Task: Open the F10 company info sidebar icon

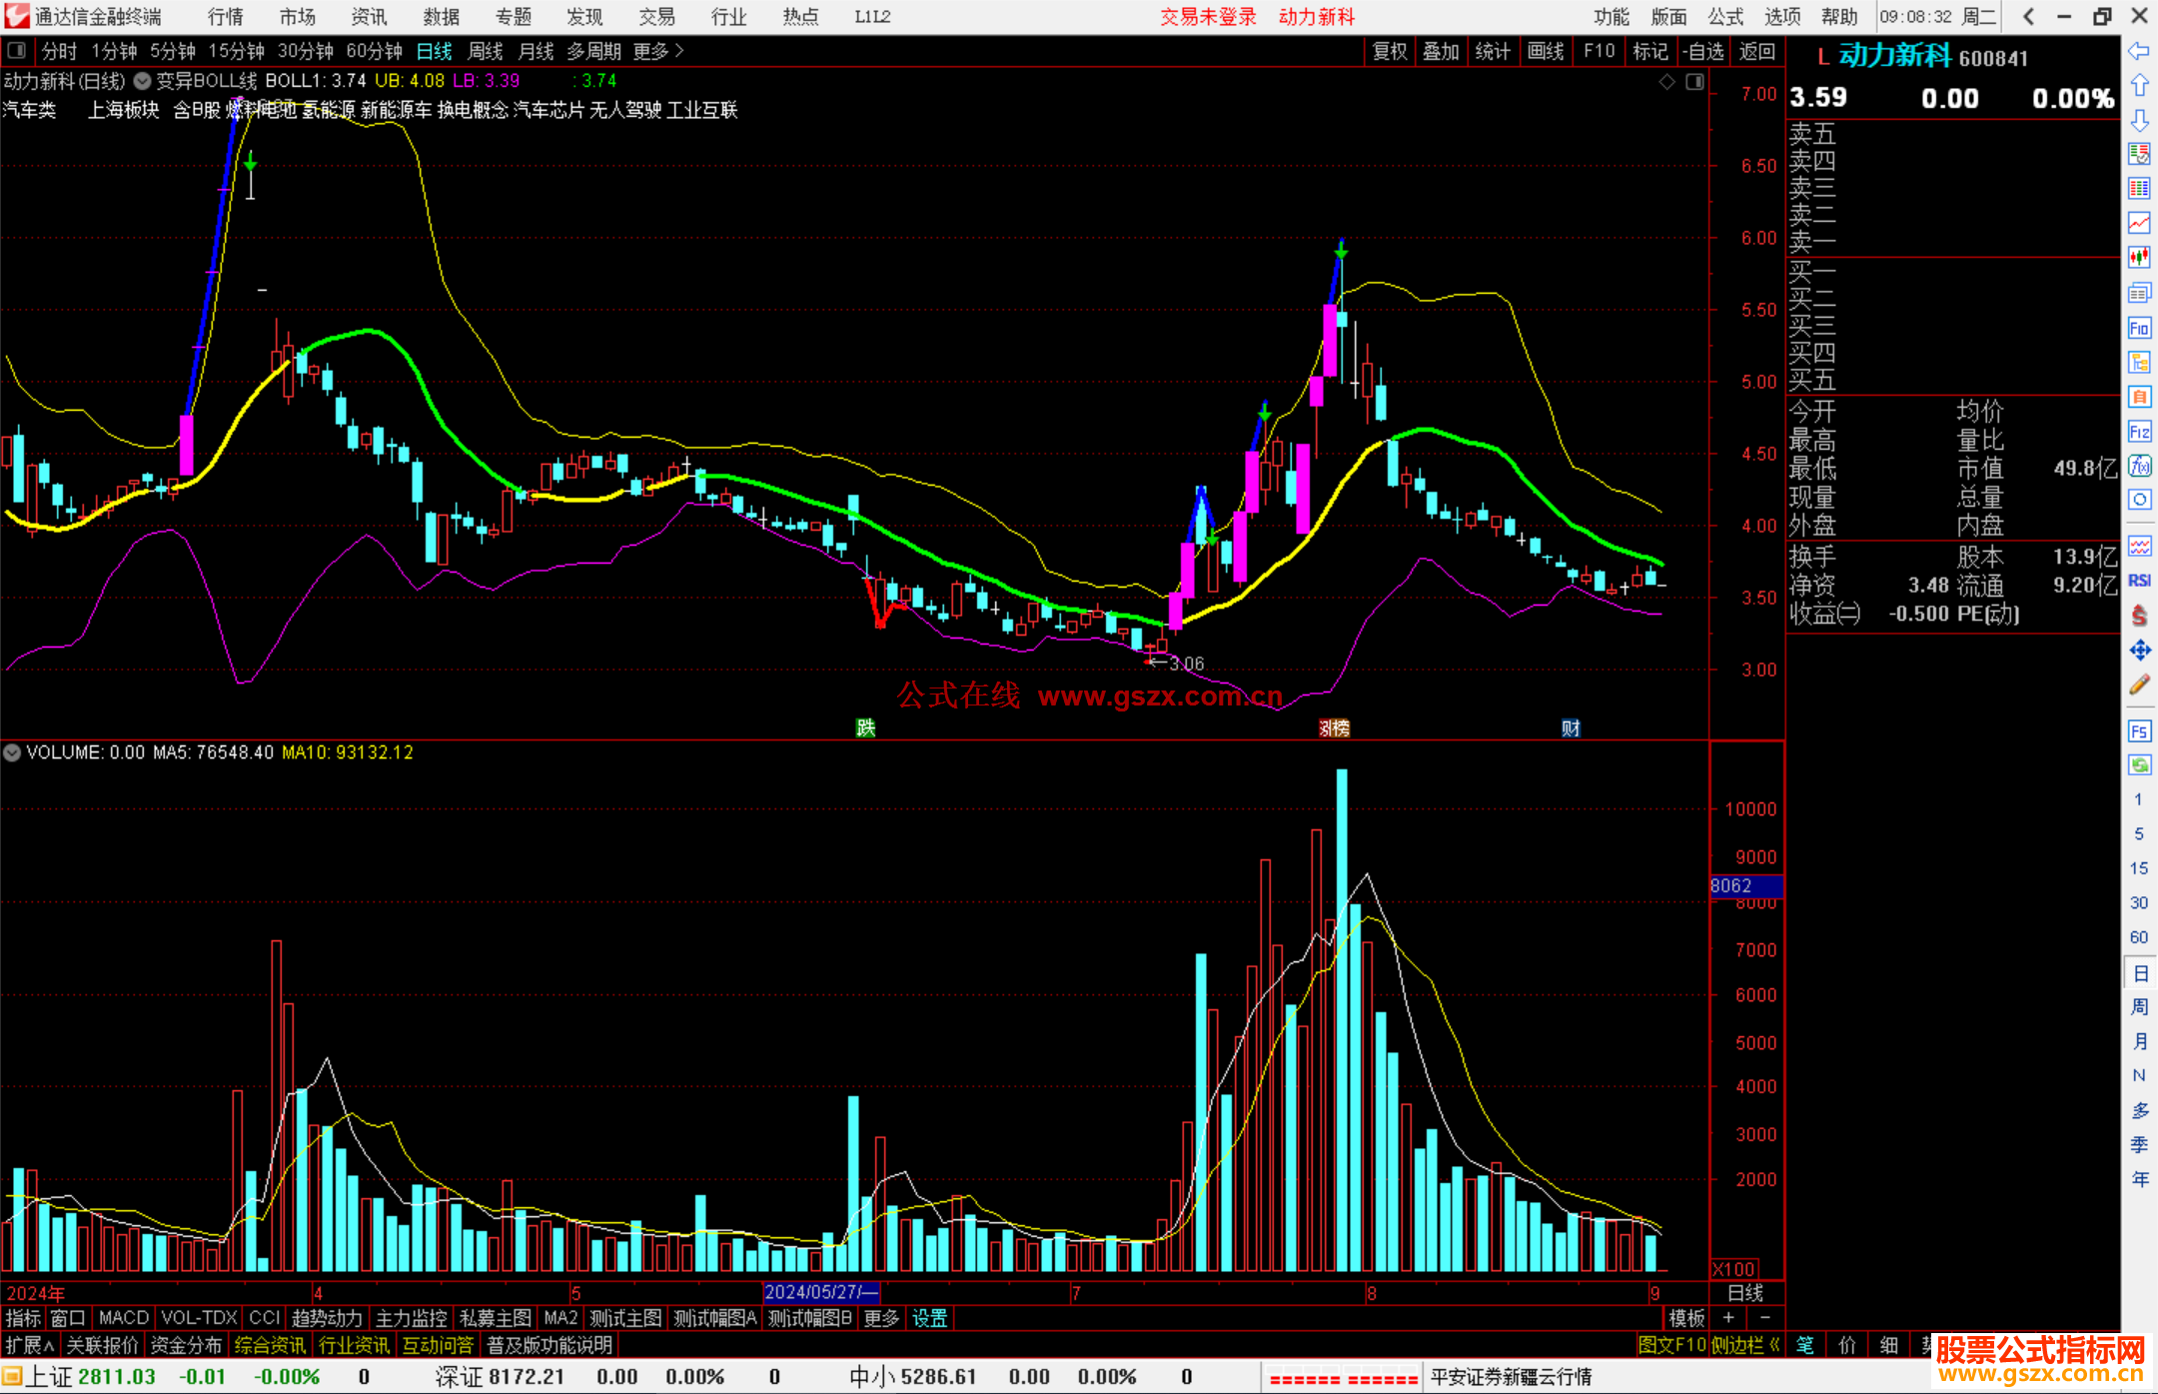Action: click(2139, 328)
